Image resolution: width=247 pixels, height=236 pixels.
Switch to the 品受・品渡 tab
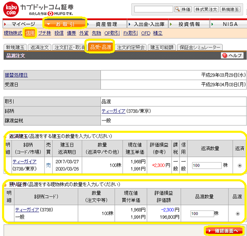tap(101, 47)
